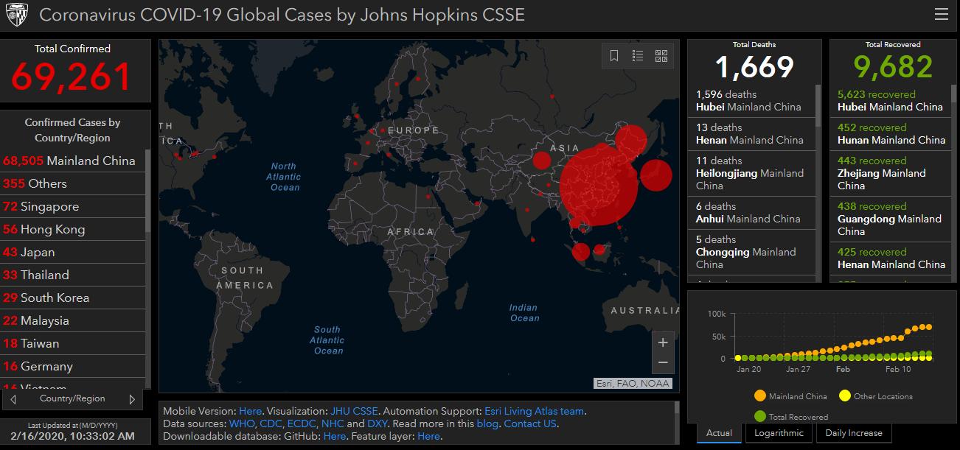Open the GitHub Here link
This screenshot has width=960, height=450.
click(334, 436)
